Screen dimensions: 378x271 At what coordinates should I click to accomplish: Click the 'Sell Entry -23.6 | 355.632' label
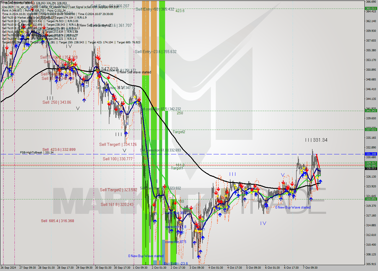click(x=156, y=52)
